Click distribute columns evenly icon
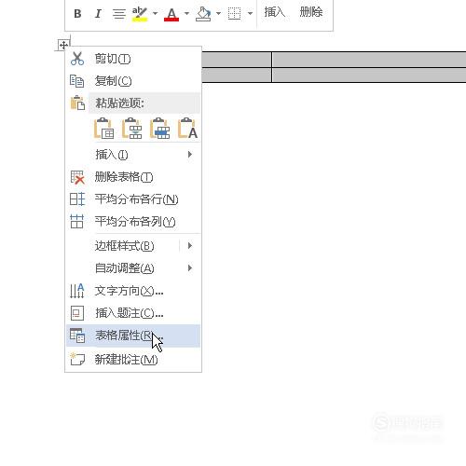Screen dimensions: 466x466 click(76, 222)
